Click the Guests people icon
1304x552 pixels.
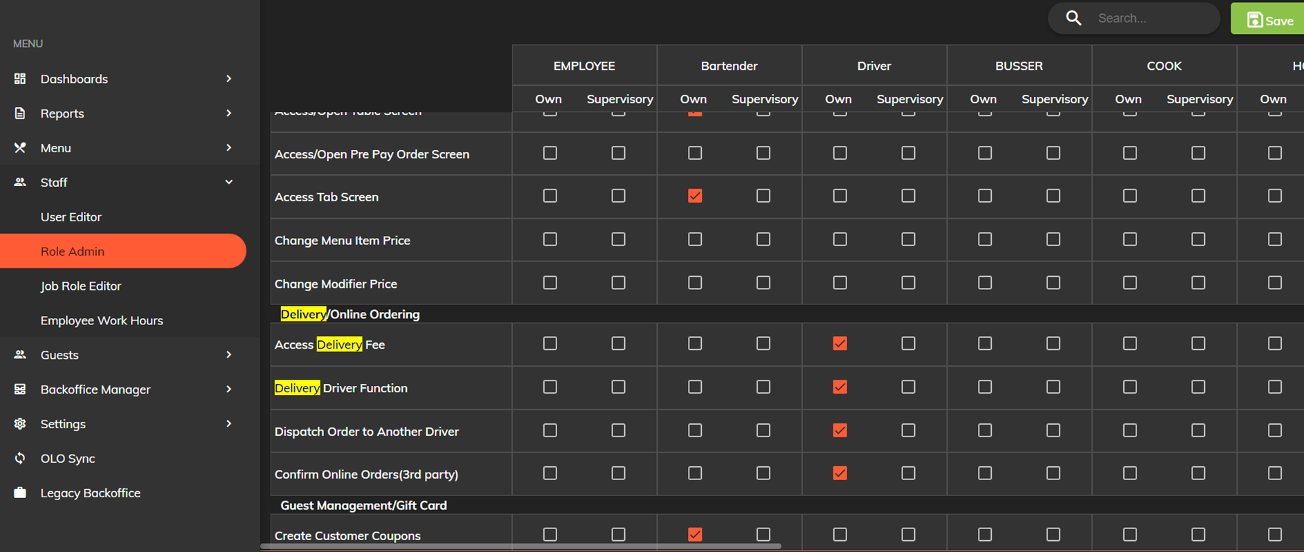[x=20, y=355]
